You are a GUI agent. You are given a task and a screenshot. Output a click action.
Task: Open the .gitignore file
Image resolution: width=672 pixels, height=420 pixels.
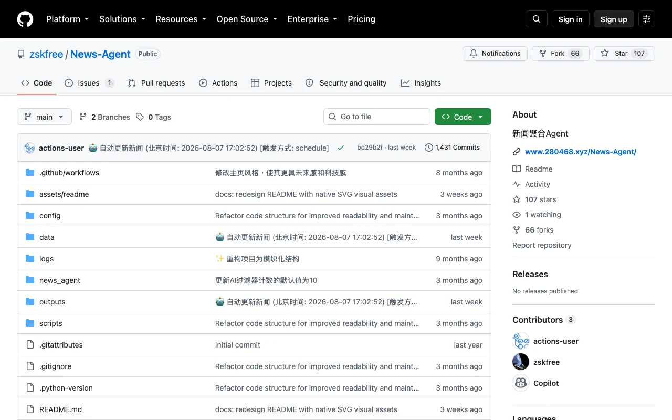55,366
